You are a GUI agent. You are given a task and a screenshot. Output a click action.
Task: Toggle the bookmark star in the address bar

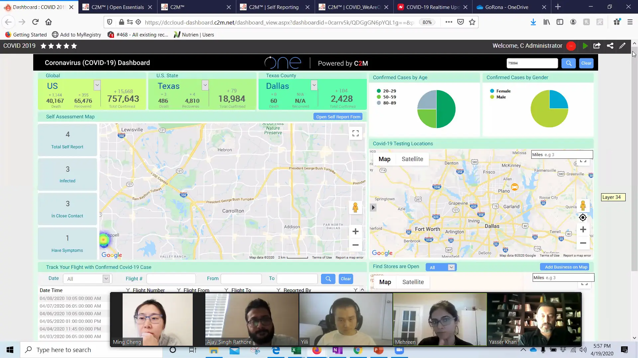point(472,22)
